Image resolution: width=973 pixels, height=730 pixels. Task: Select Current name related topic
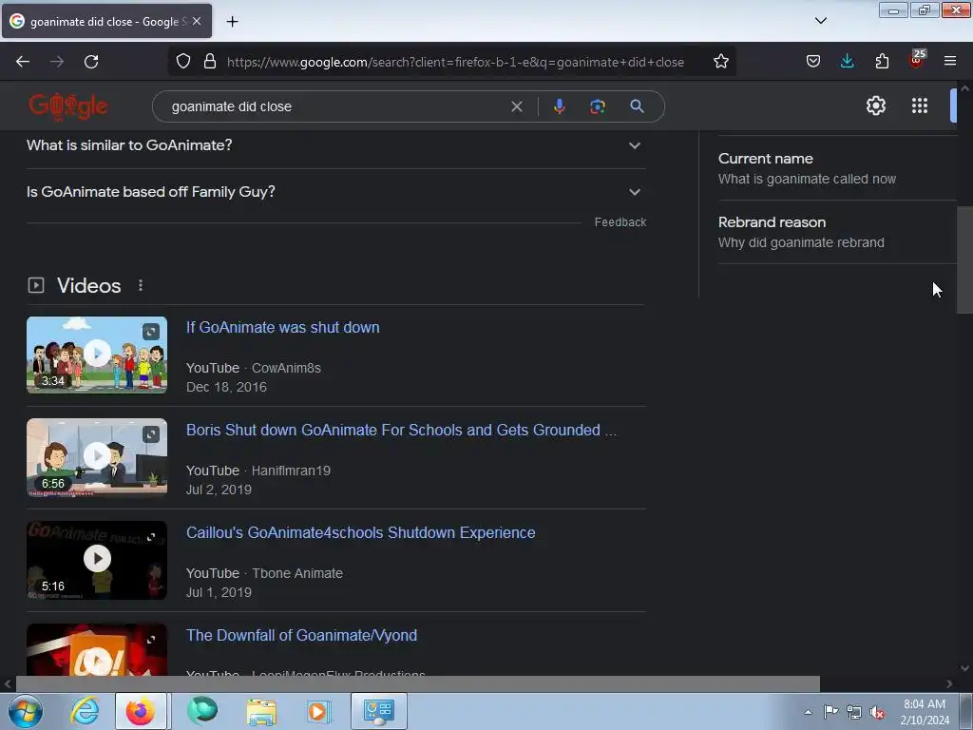[x=837, y=168]
